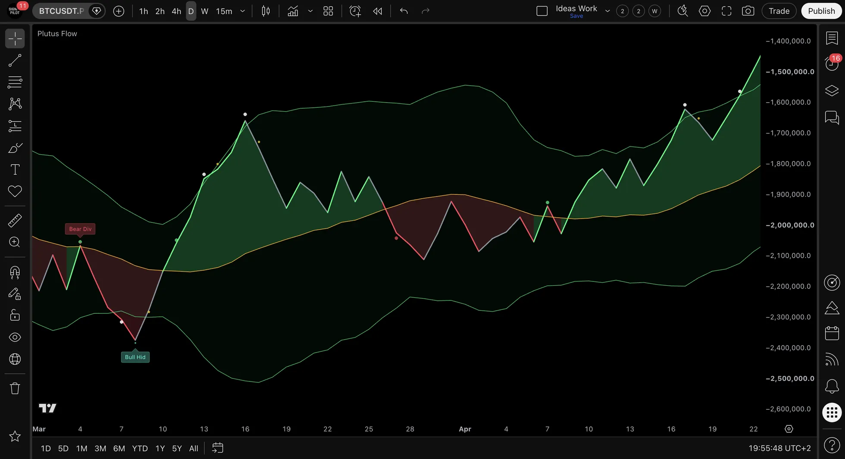The width and height of the screenshot is (845, 459).
Task: Open the indicator templates grid
Action: point(329,11)
